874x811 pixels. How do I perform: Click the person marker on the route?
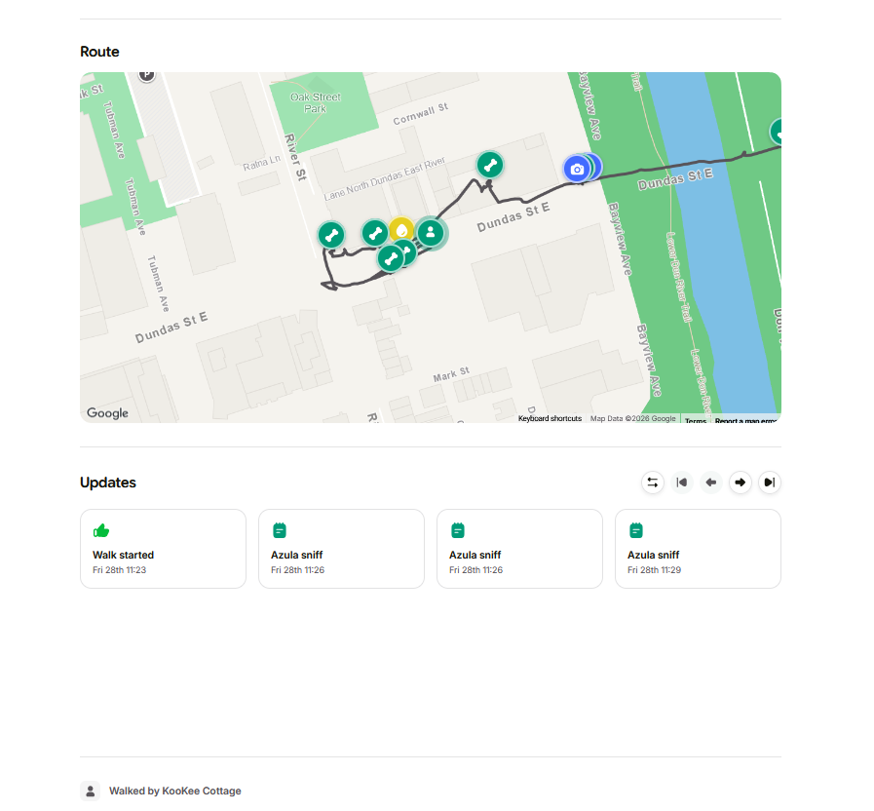(x=431, y=233)
